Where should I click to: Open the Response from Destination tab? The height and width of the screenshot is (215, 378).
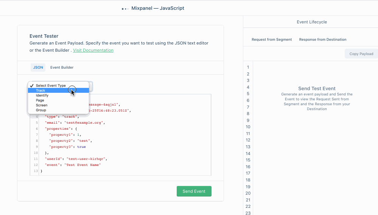[x=322, y=40]
